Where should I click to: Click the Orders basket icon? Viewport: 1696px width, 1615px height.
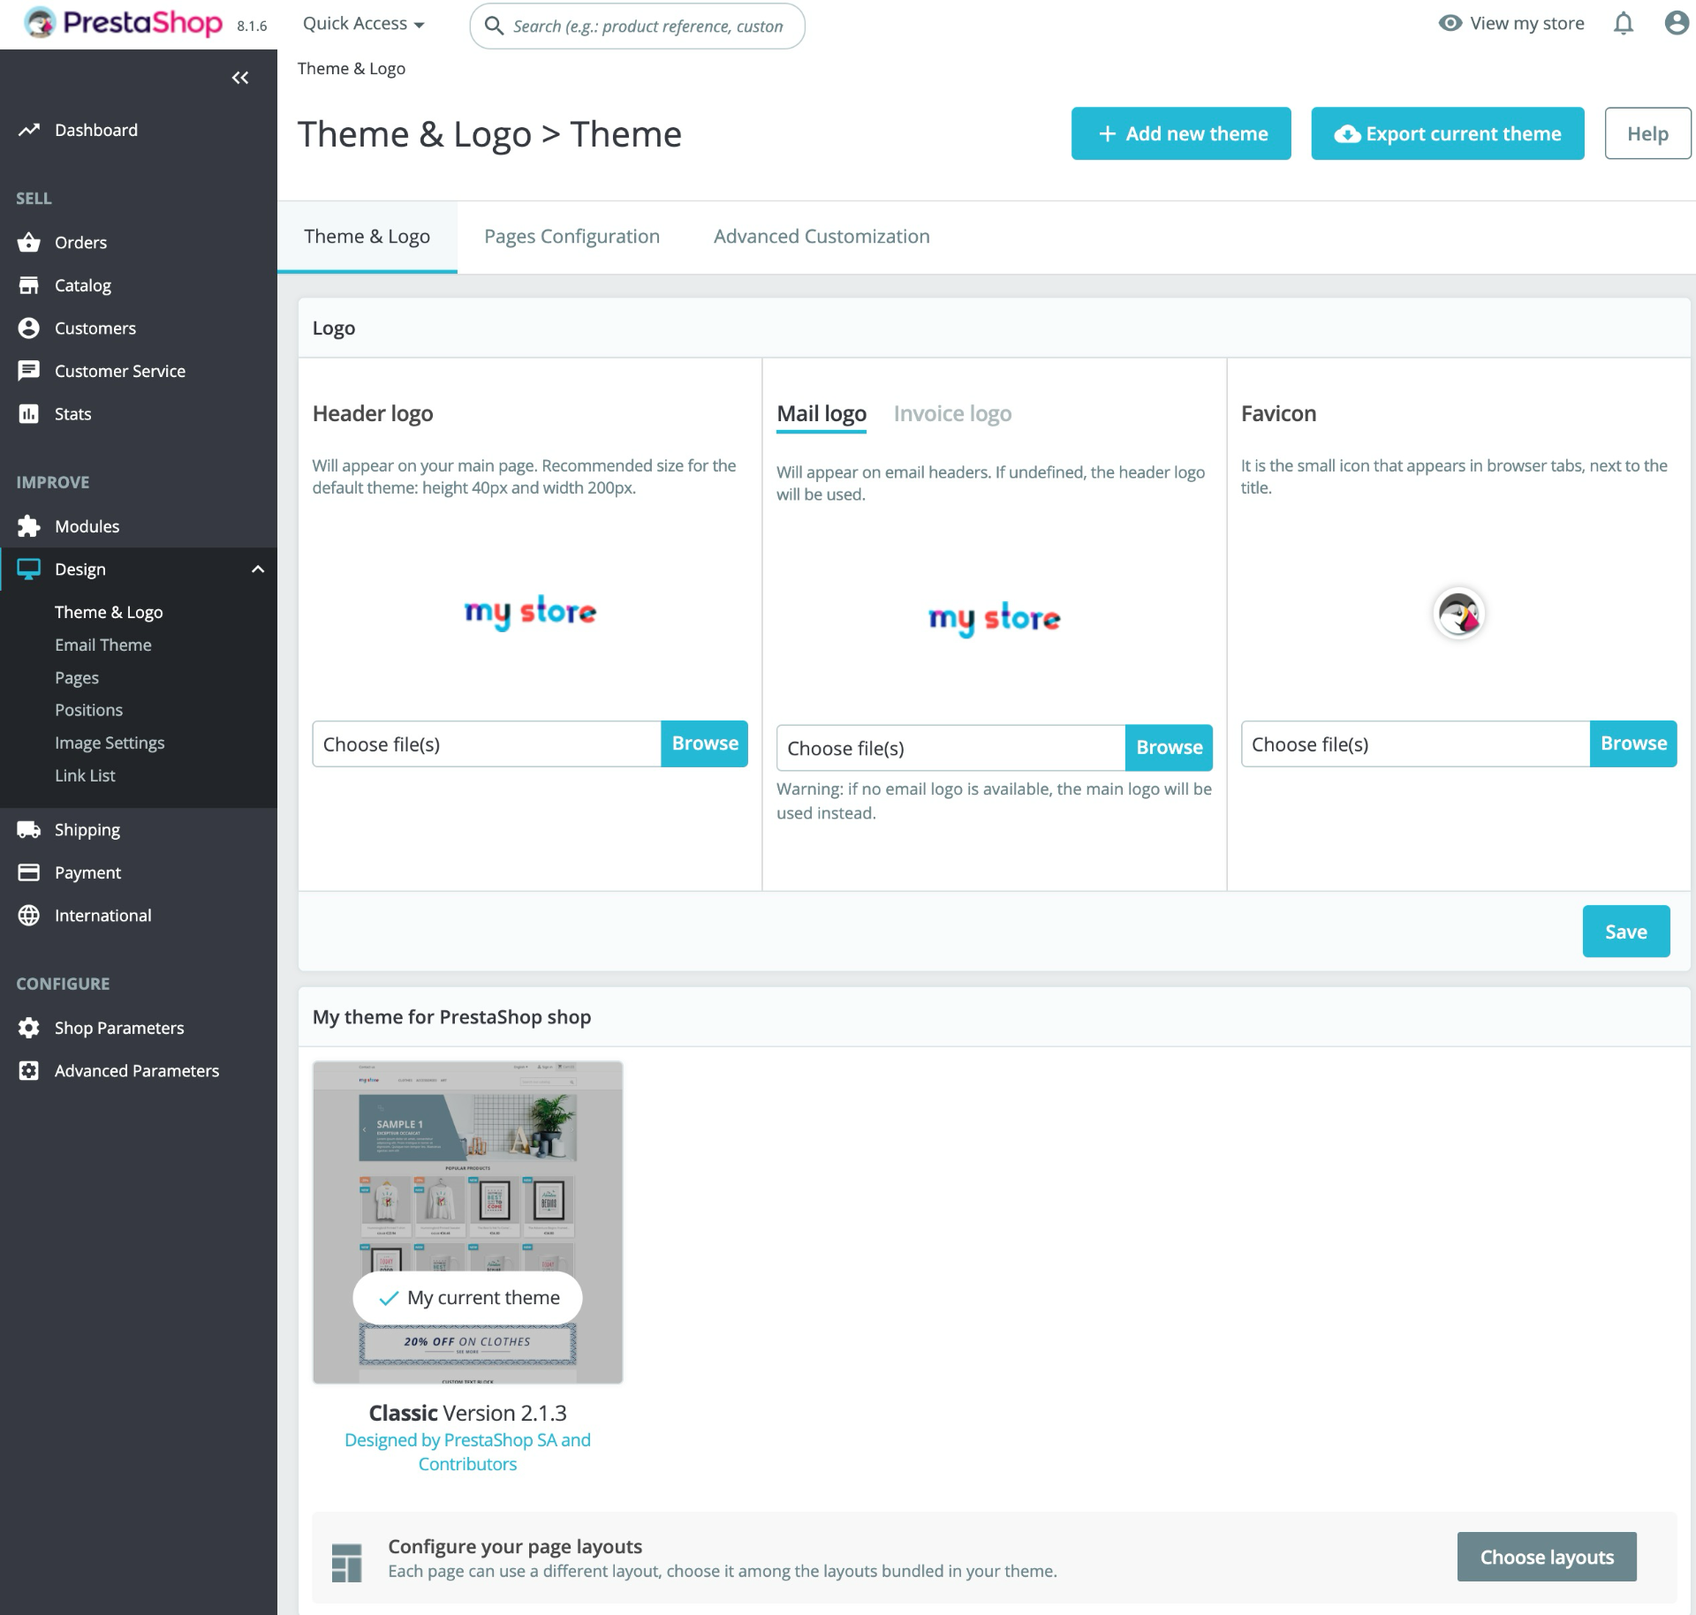pyautogui.click(x=29, y=242)
